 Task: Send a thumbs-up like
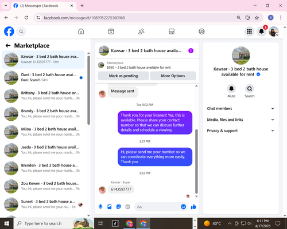[193, 207]
